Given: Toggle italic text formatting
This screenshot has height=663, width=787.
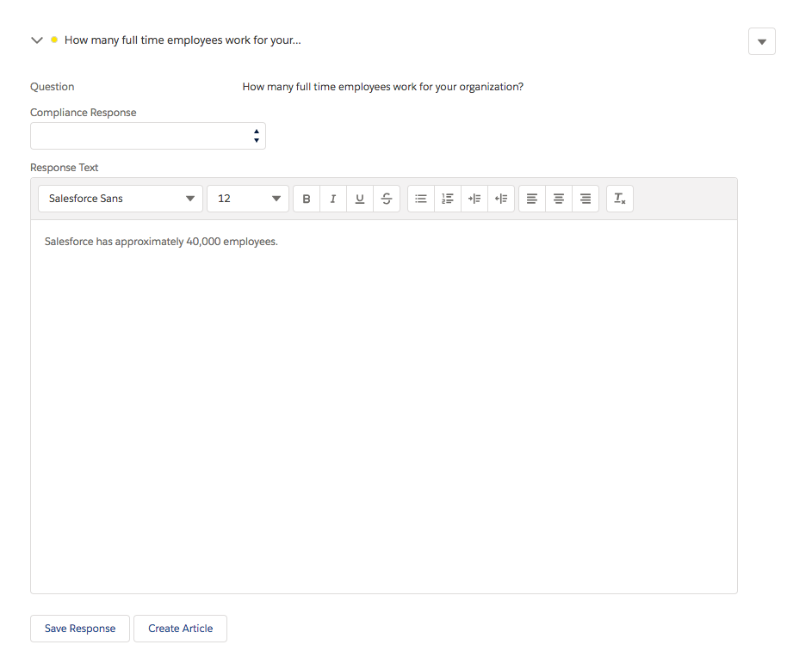Looking at the screenshot, I should 333,199.
